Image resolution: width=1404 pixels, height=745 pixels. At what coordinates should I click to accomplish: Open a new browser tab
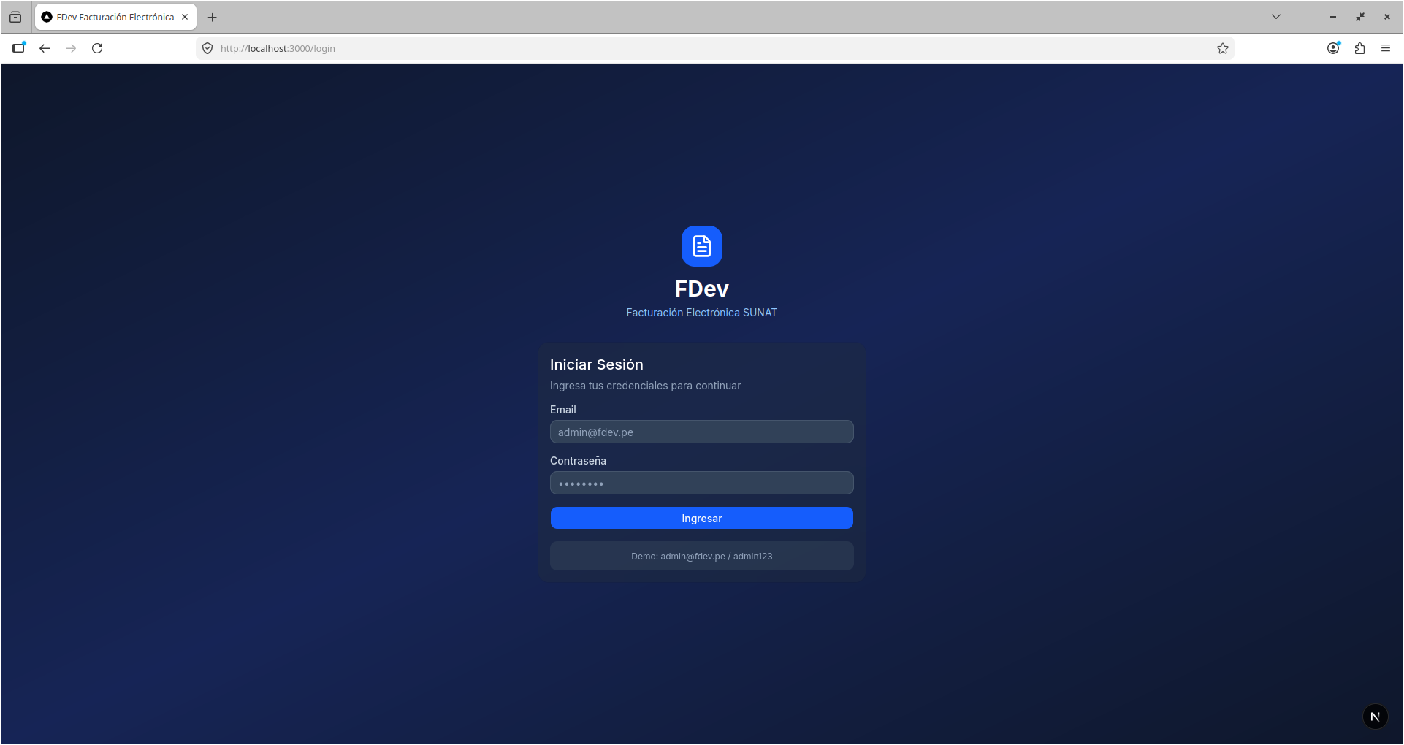[x=213, y=17]
